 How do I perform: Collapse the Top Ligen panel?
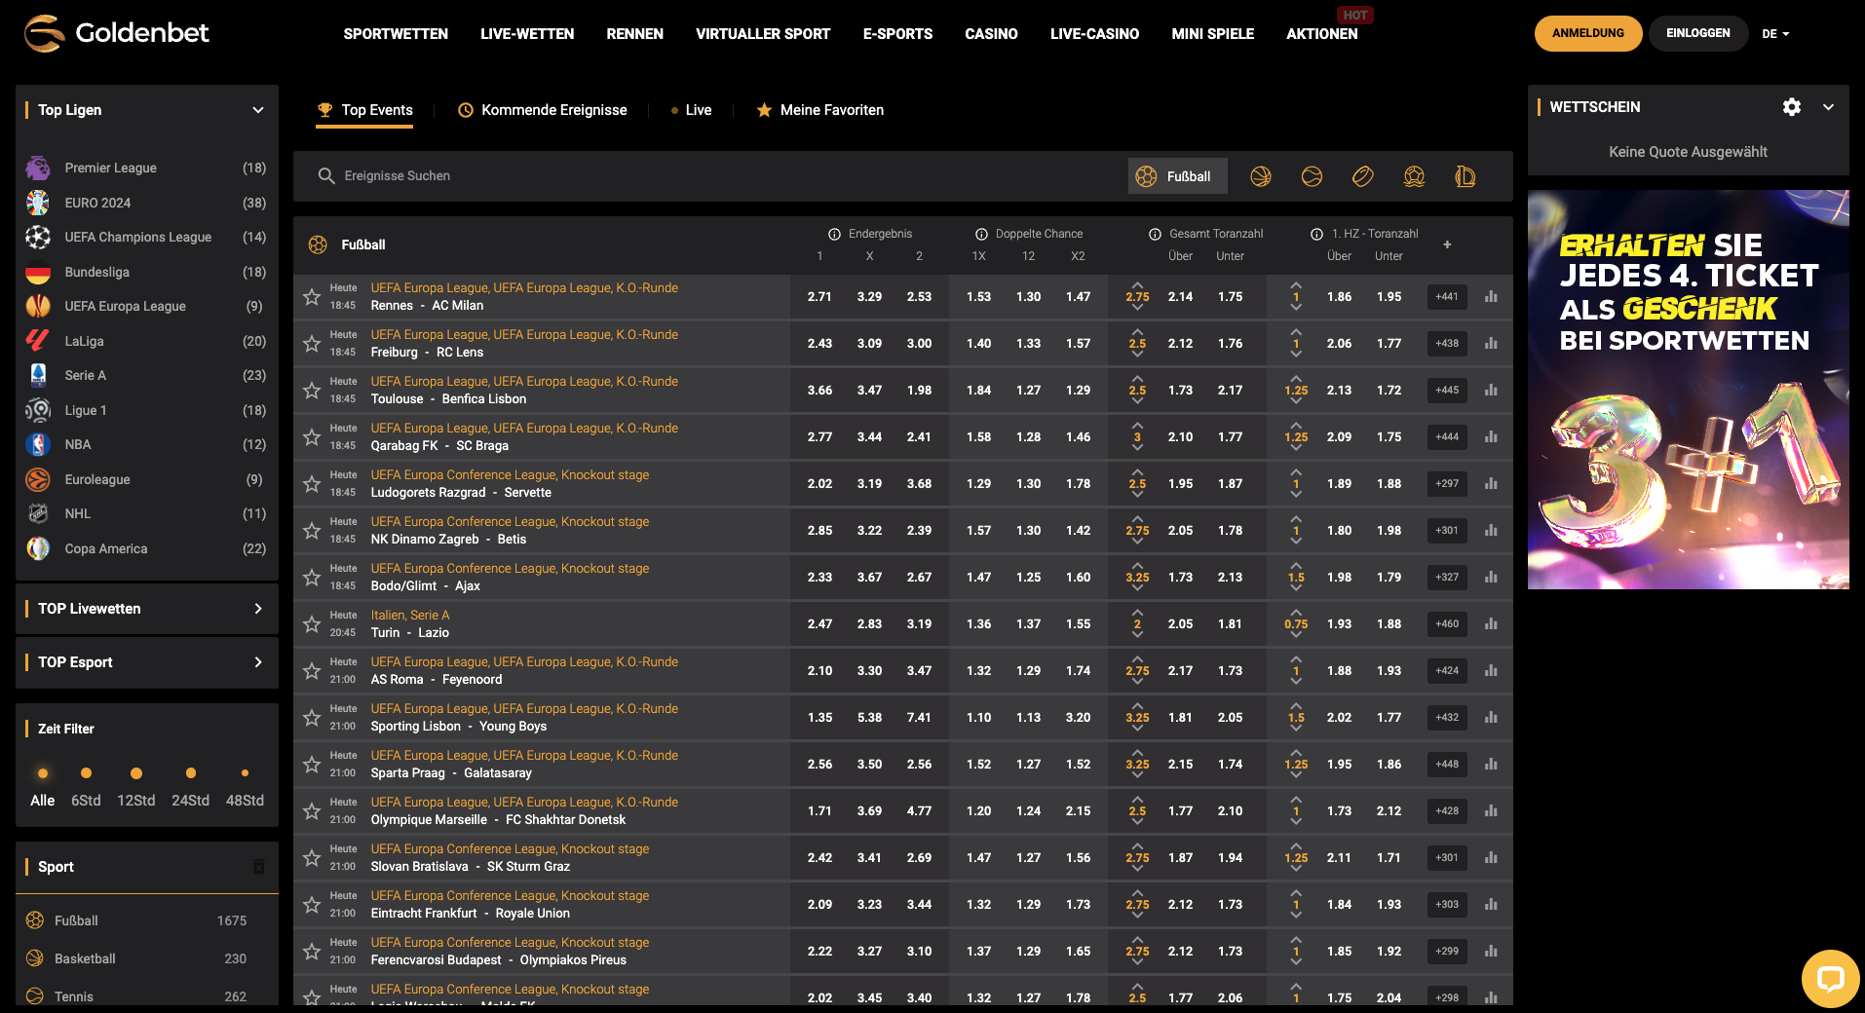tap(258, 110)
